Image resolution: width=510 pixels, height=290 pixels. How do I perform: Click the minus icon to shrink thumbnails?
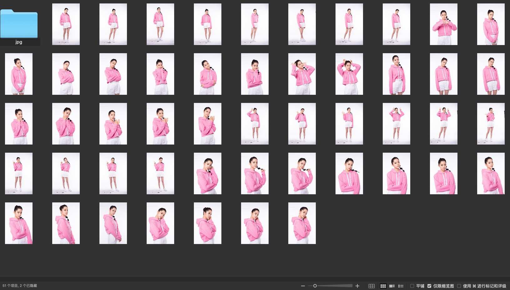(x=303, y=286)
